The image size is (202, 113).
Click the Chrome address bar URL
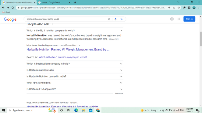(93, 8)
